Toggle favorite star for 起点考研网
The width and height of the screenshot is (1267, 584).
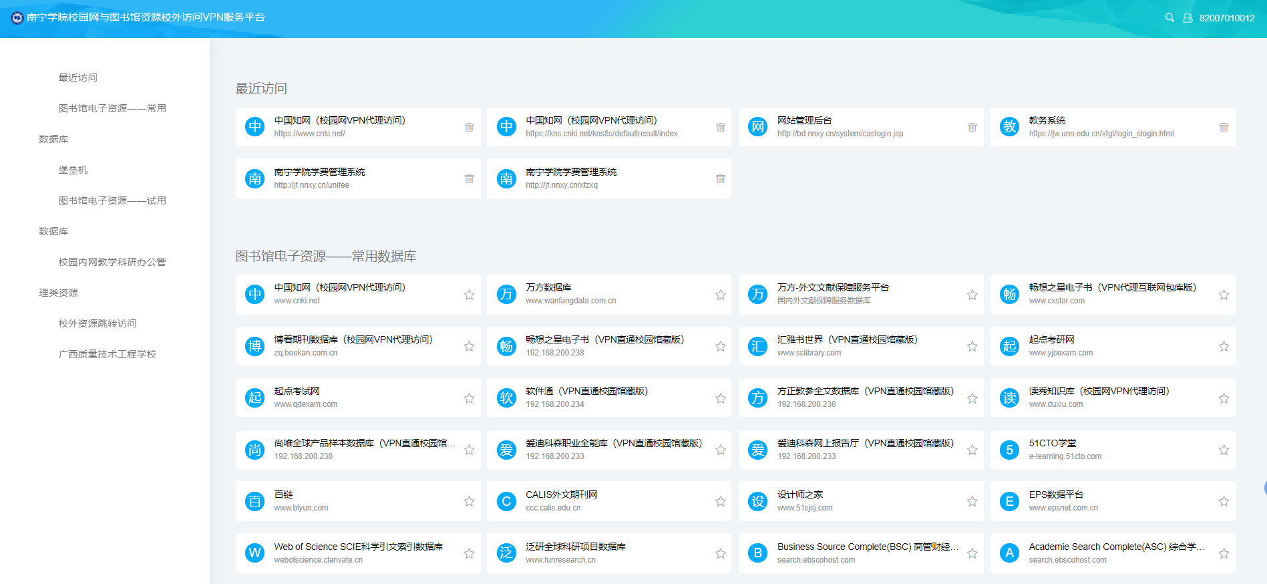click(1224, 346)
